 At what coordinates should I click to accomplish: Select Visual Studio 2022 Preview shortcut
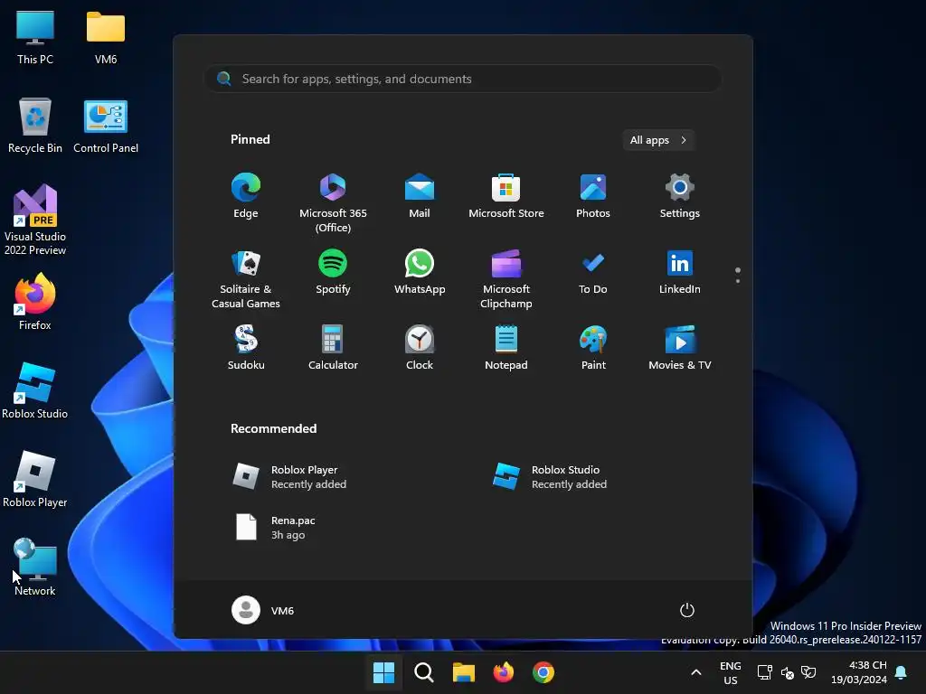pos(35,220)
